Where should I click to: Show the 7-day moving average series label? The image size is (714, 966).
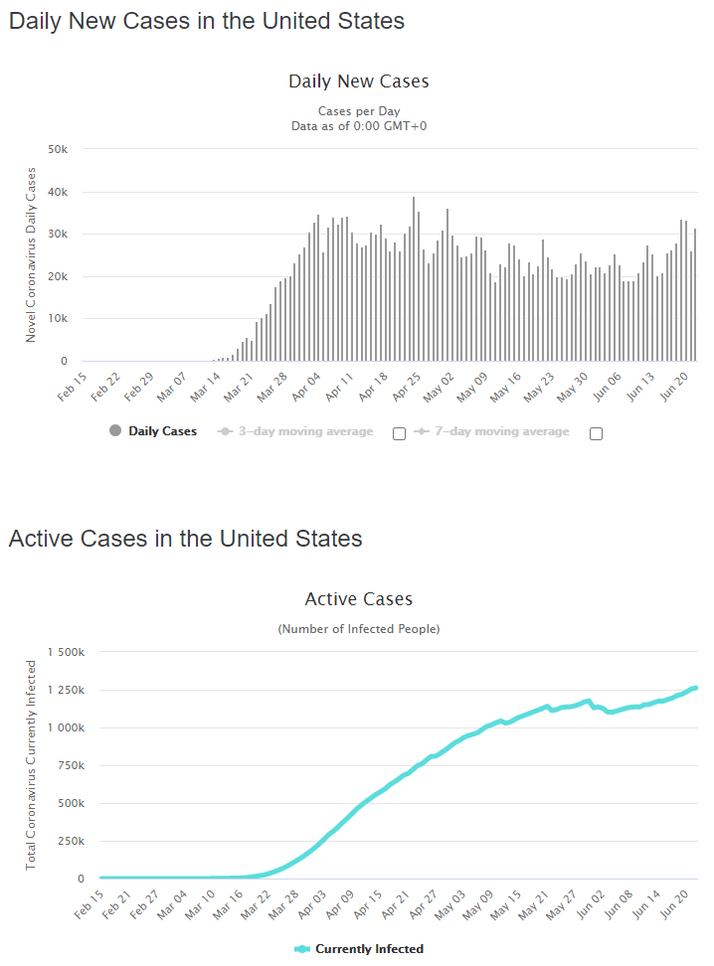[502, 431]
